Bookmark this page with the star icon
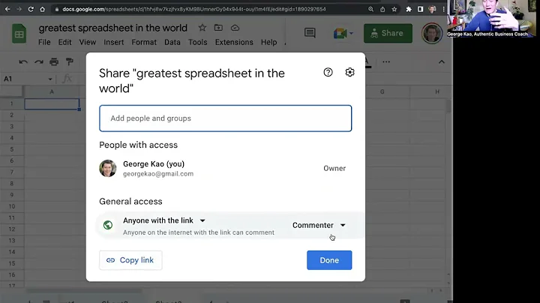540x303 pixels. tap(394, 9)
